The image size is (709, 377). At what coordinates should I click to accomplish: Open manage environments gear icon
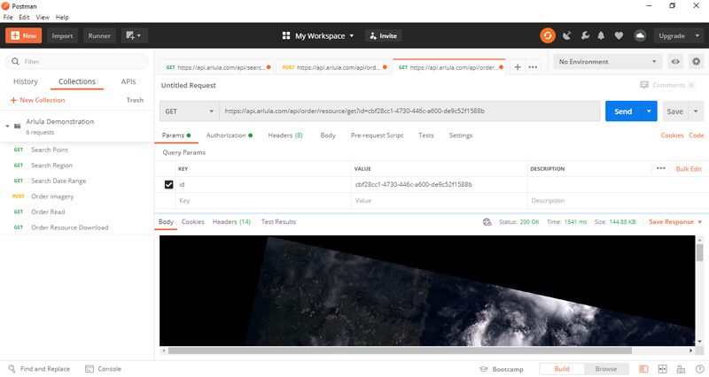[697, 61]
